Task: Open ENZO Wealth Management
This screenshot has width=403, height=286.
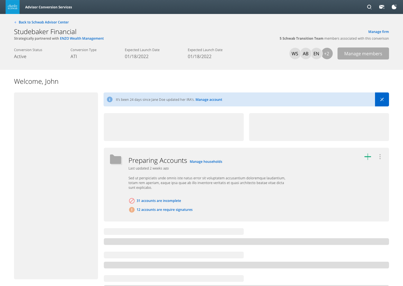Action: (82, 38)
